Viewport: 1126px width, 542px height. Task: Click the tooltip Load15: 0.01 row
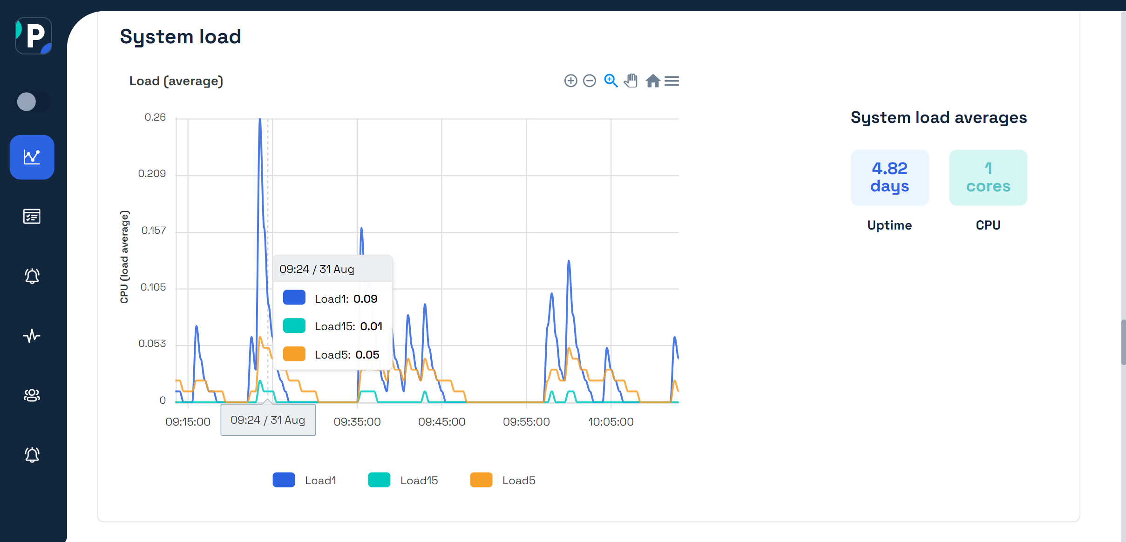click(x=332, y=326)
